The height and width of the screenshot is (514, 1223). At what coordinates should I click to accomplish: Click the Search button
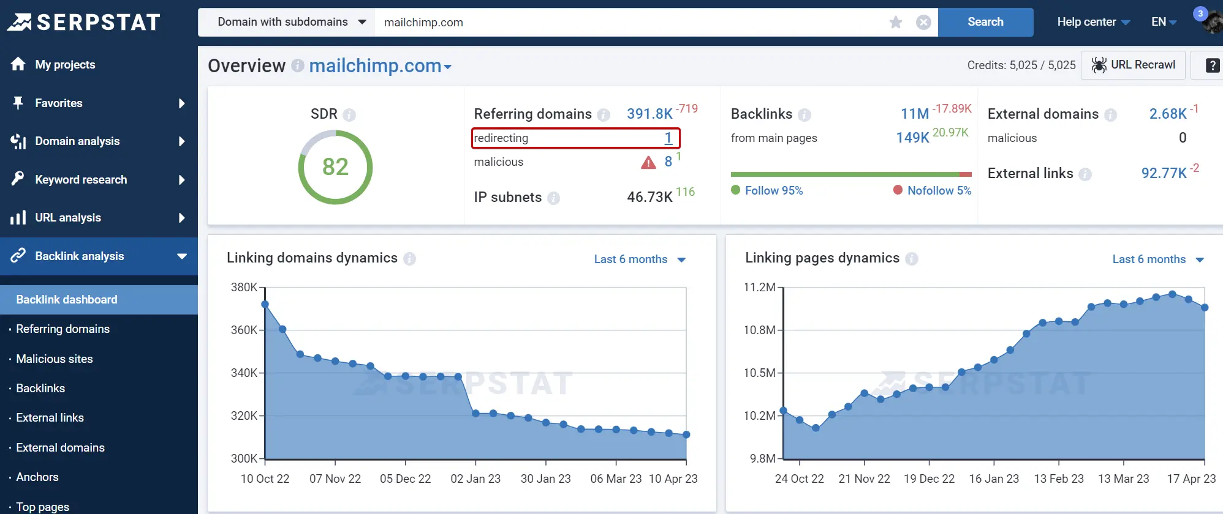(985, 22)
